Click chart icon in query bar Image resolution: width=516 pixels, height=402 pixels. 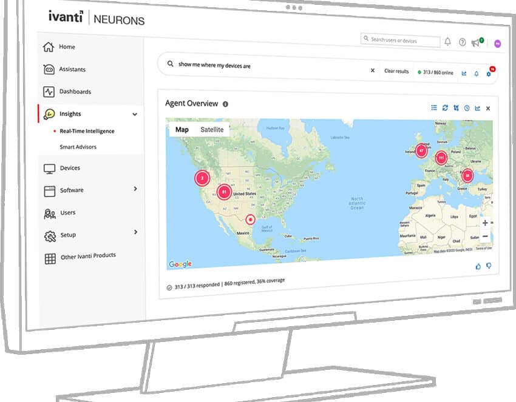tap(464, 73)
